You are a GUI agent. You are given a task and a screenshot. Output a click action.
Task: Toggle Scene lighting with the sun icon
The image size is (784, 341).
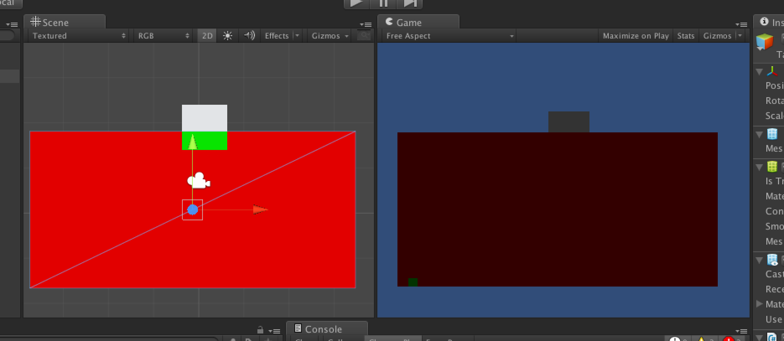click(228, 36)
